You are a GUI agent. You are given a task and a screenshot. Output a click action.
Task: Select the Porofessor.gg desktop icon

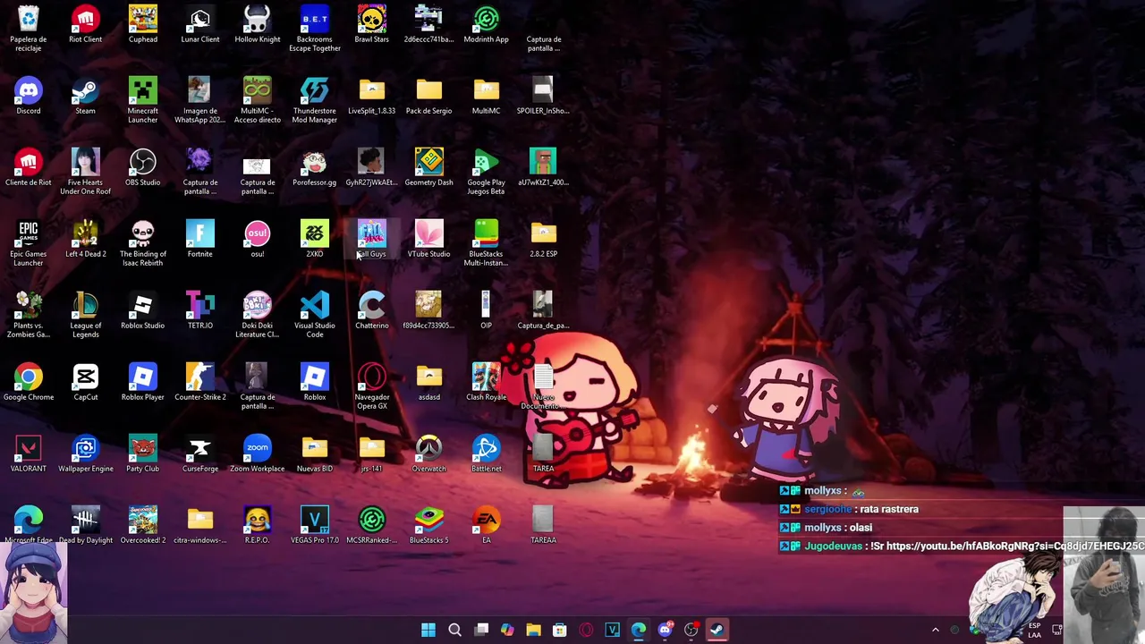pos(315,167)
